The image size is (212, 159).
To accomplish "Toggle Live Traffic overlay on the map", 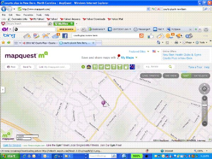I will coord(151,76).
